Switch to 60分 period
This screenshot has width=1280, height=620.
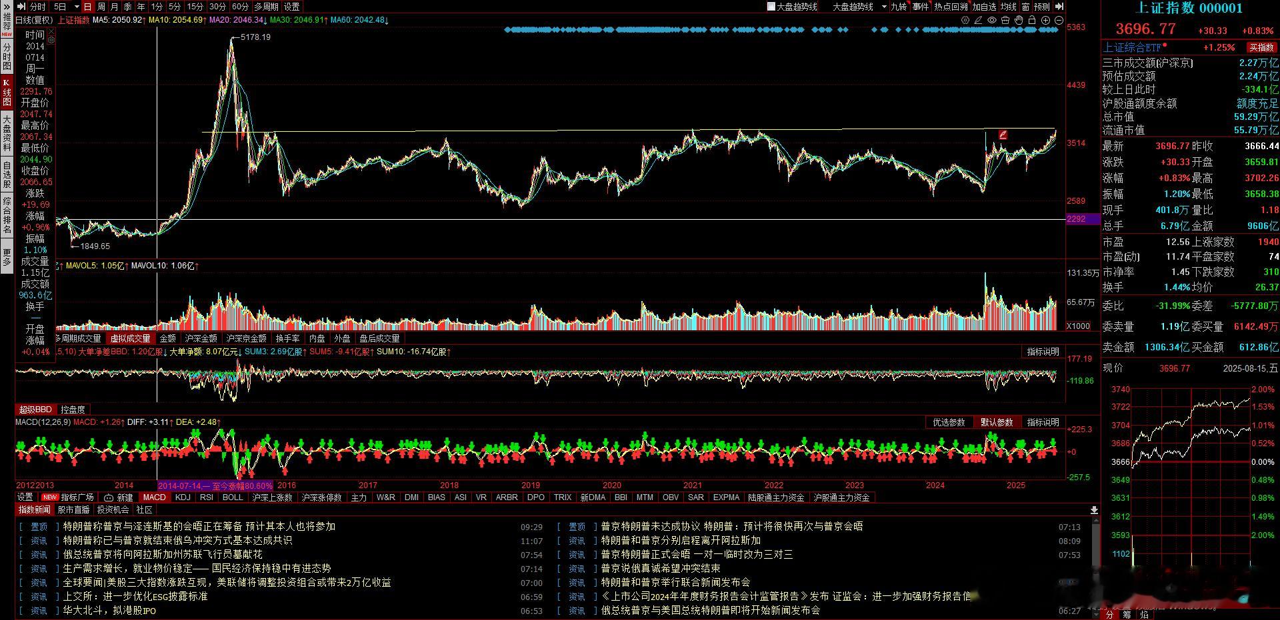tap(240, 7)
